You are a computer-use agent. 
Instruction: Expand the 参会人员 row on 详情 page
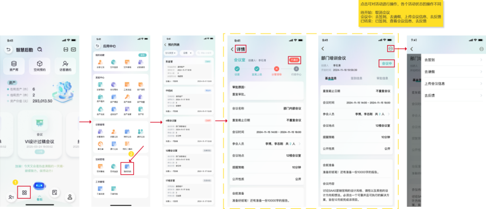click(x=299, y=144)
